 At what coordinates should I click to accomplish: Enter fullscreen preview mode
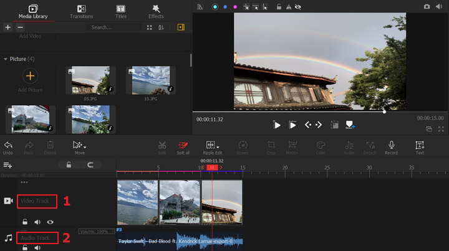[x=441, y=129]
